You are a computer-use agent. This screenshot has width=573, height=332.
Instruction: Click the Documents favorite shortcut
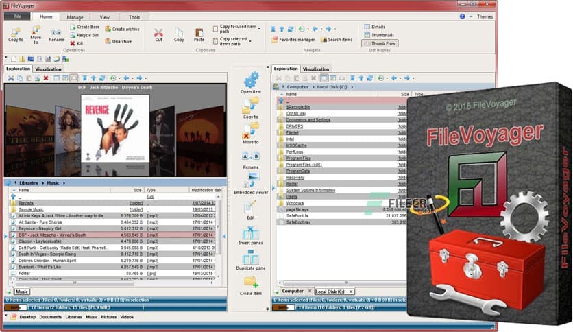pos(51,317)
